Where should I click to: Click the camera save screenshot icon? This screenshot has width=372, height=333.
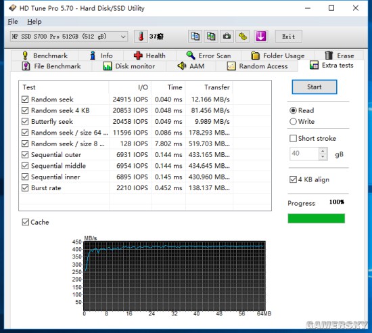[227, 37]
